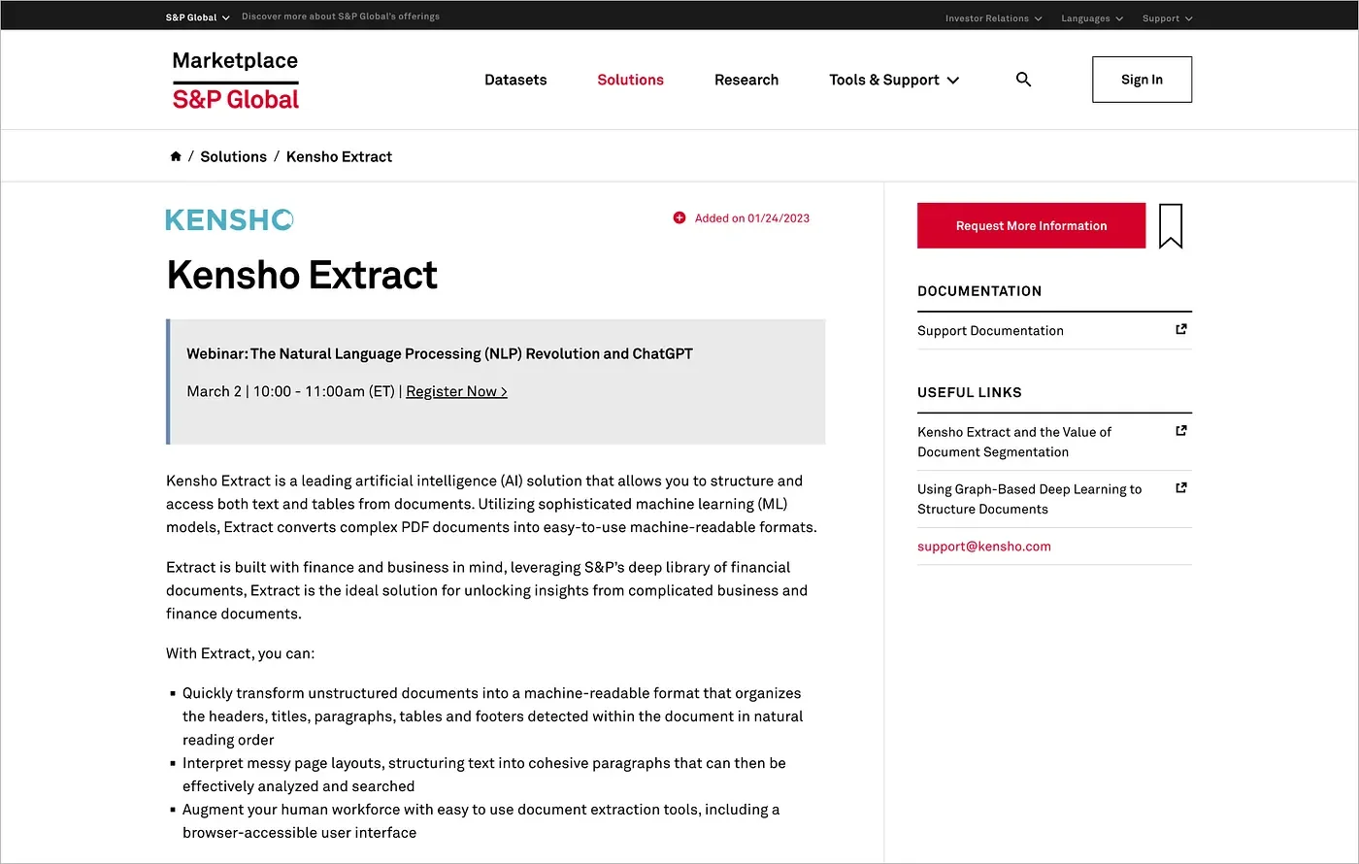Open external link icon for Support Documentation
The height and width of the screenshot is (864, 1359).
1181,329
